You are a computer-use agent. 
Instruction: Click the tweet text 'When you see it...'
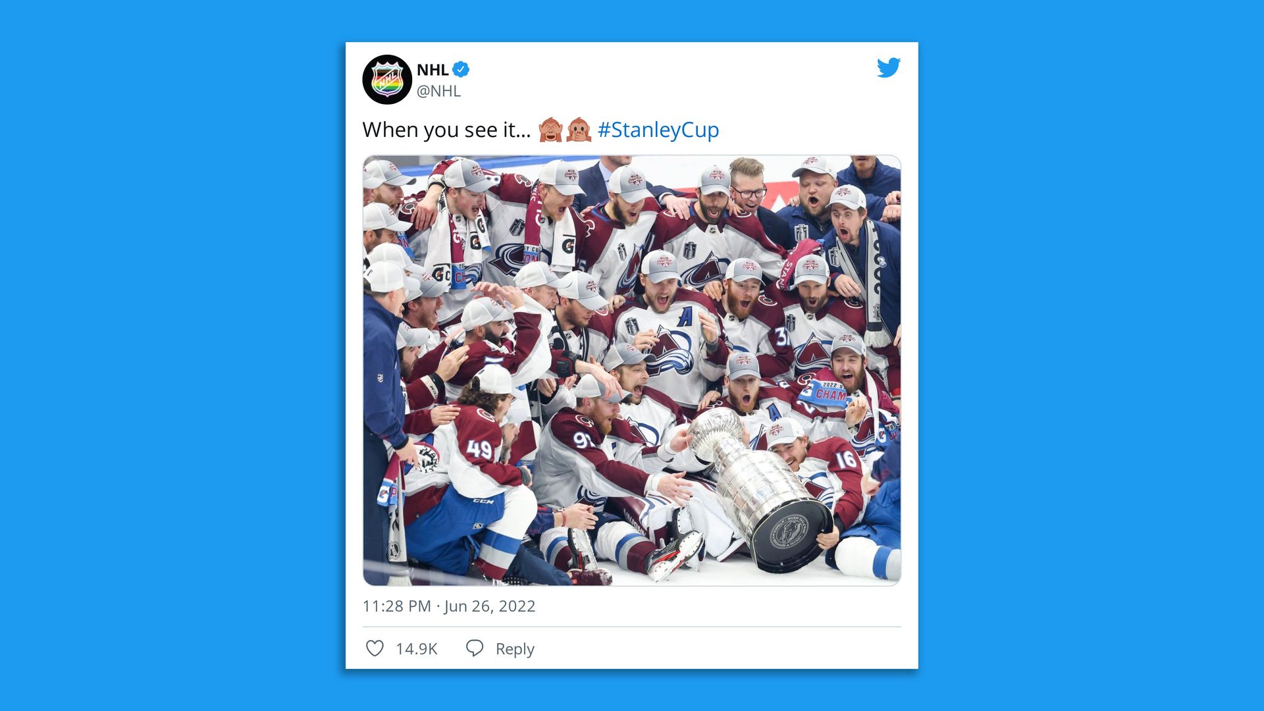pyautogui.click(x=446, y=130)
